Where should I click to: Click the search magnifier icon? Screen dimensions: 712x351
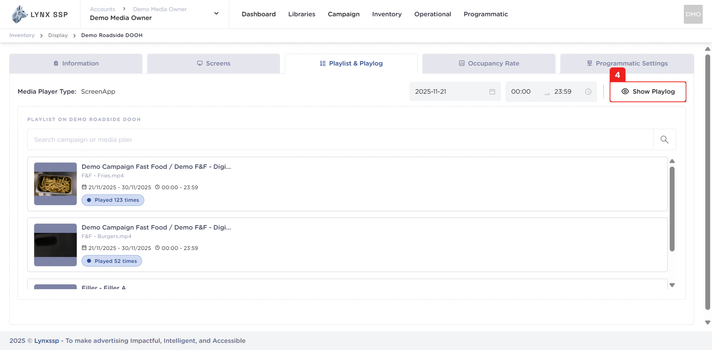point(664,140)
